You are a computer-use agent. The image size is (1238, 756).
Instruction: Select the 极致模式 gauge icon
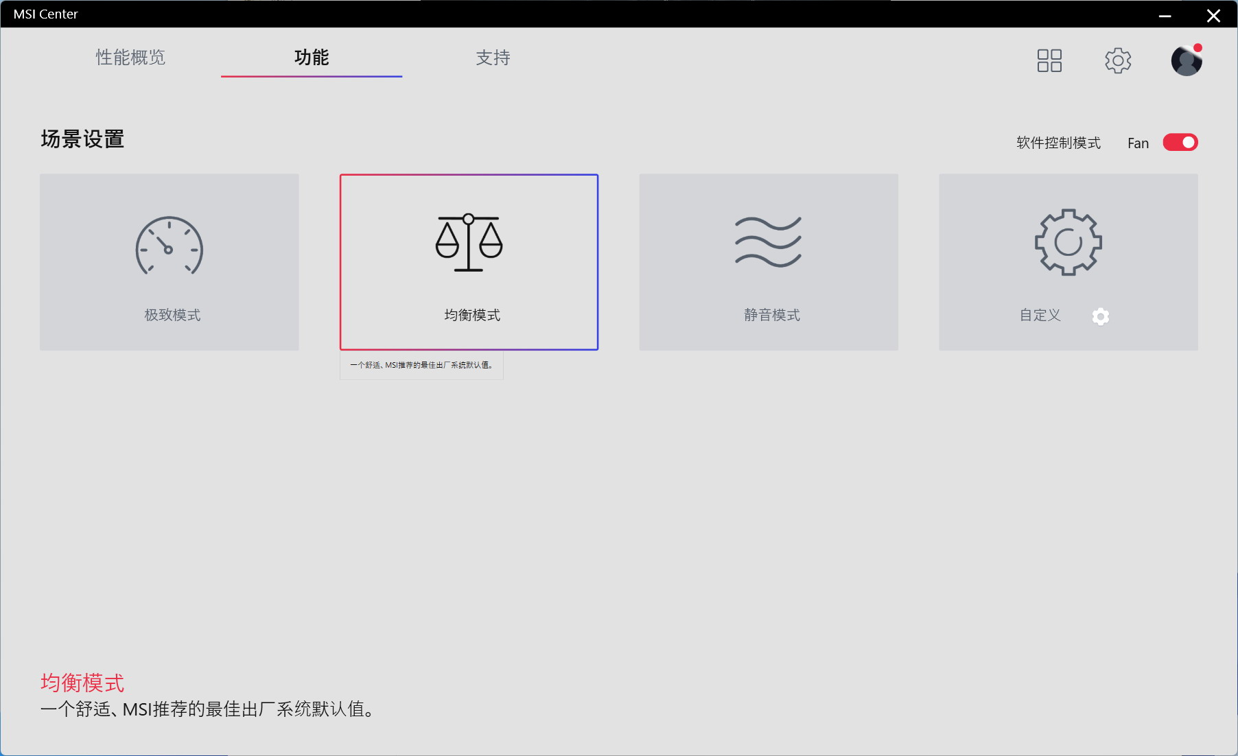tap(168, 246)
